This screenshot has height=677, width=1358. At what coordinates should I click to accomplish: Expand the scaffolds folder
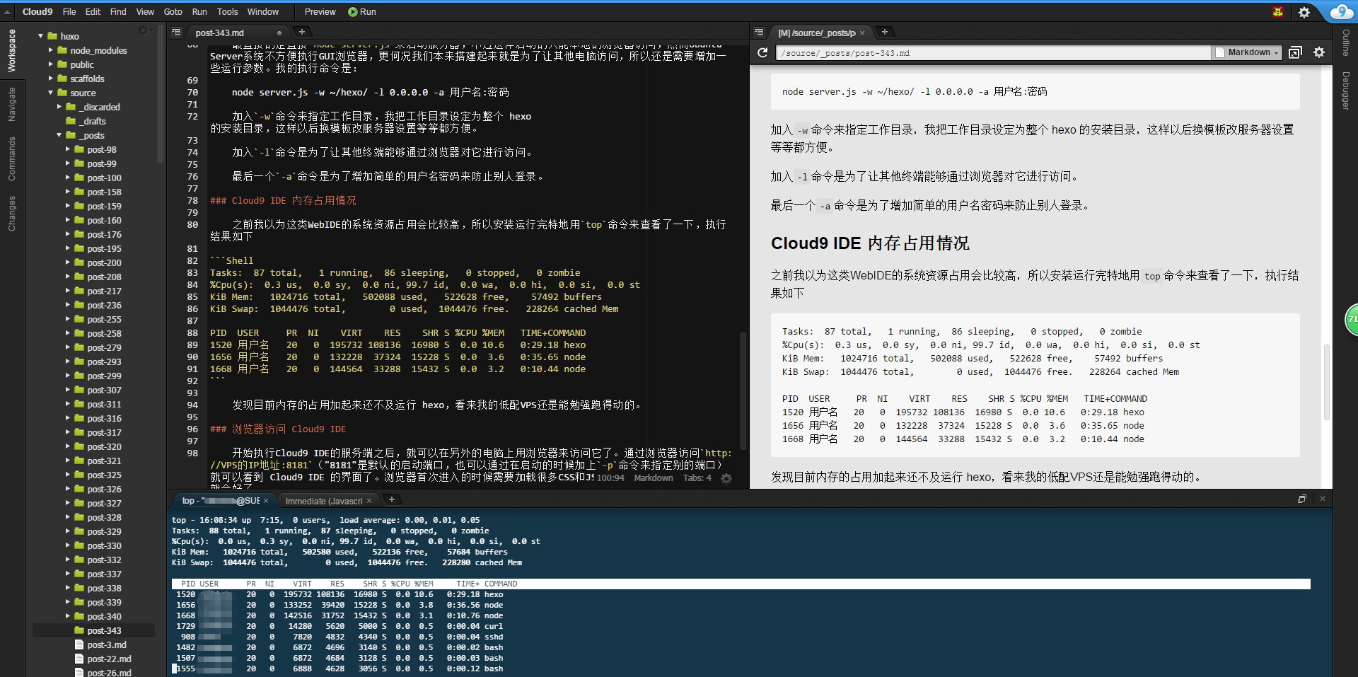tap(50, 79)
